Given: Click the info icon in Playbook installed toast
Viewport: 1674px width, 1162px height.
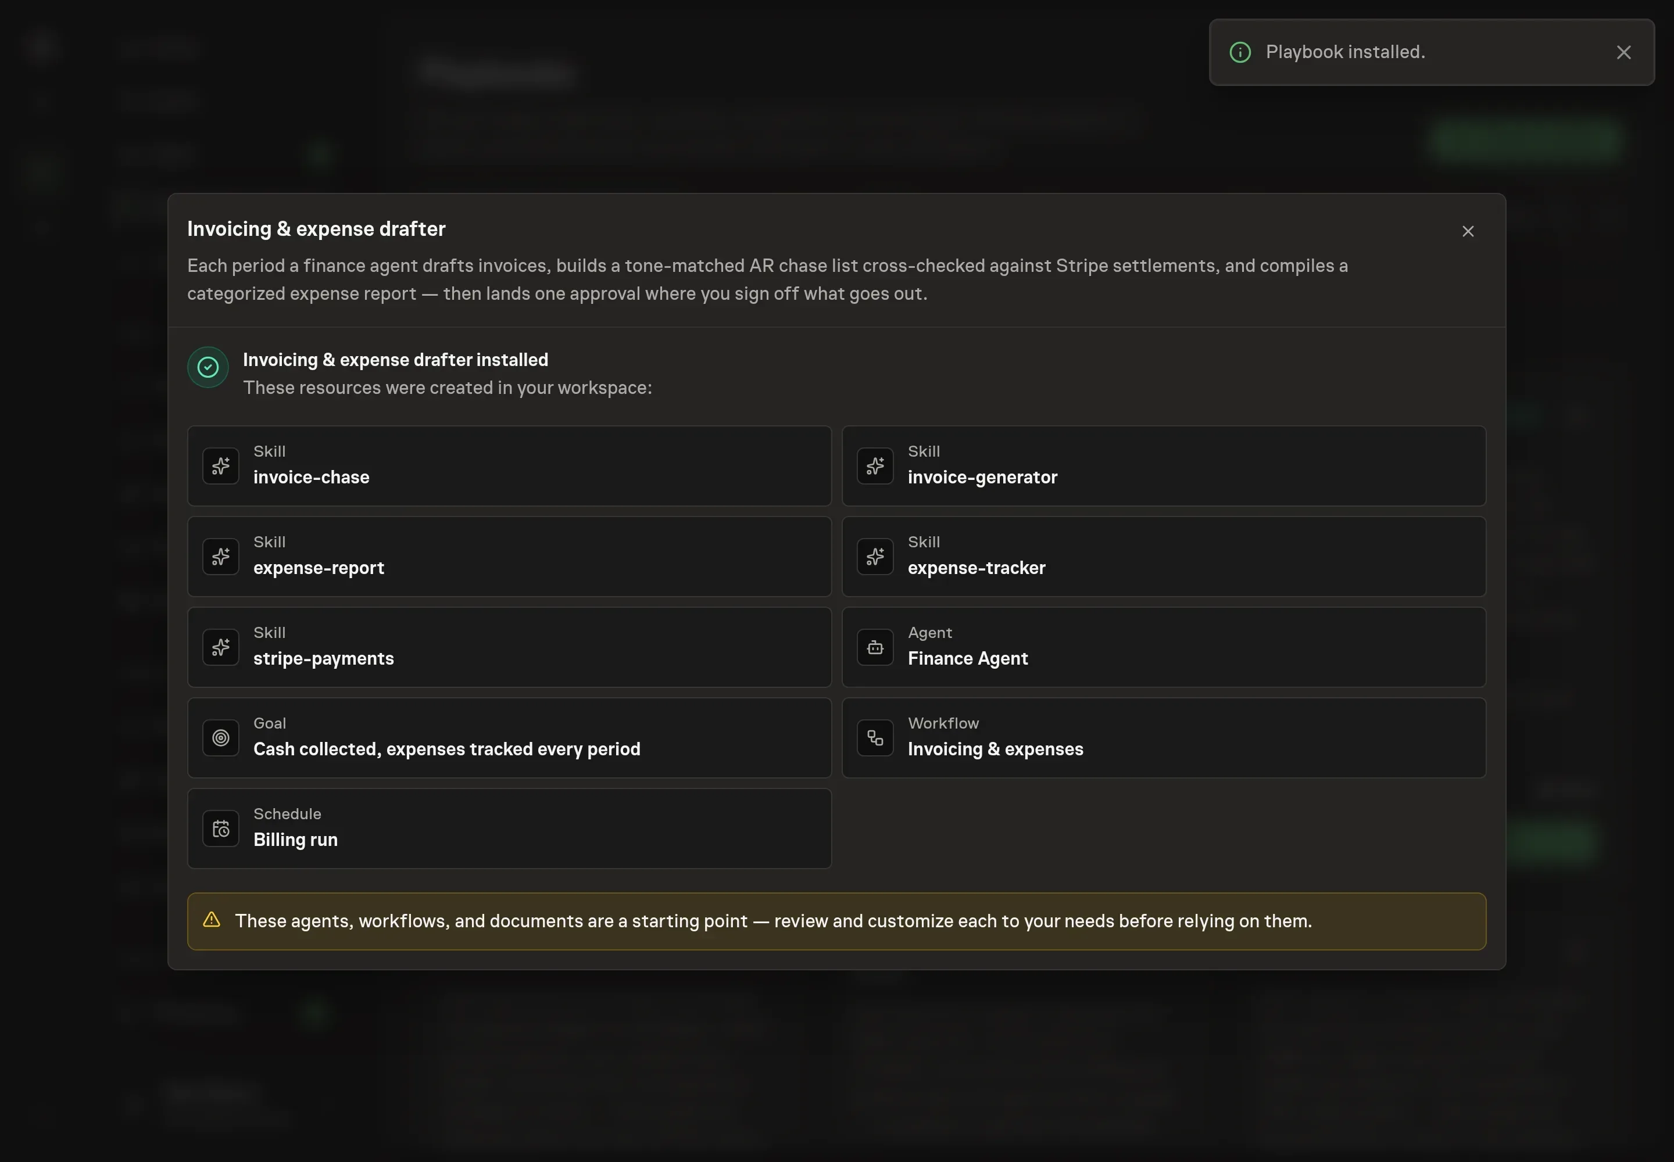Looking at the screenshot, I should [x=1240, y=52].
